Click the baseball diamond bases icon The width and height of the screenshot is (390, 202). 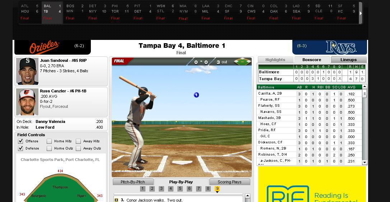pyautogui.click(x=242, y=62)
